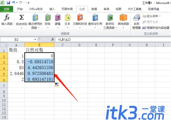Open the Recently Used (最近使用的函数) functions
Image resolution: width=171 pixels, height=120 pixels.
click(35, 21)
